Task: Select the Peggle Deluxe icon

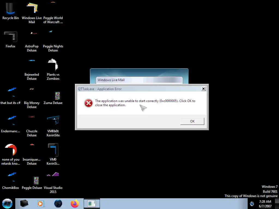Action: pyautogui.click(x=32, y=183)
